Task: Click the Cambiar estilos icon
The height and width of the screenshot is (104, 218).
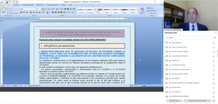Action: pyautogui.click(x=142, y=11)
